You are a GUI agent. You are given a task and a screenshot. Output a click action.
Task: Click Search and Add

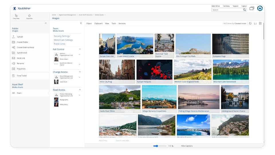pos(122,141)
